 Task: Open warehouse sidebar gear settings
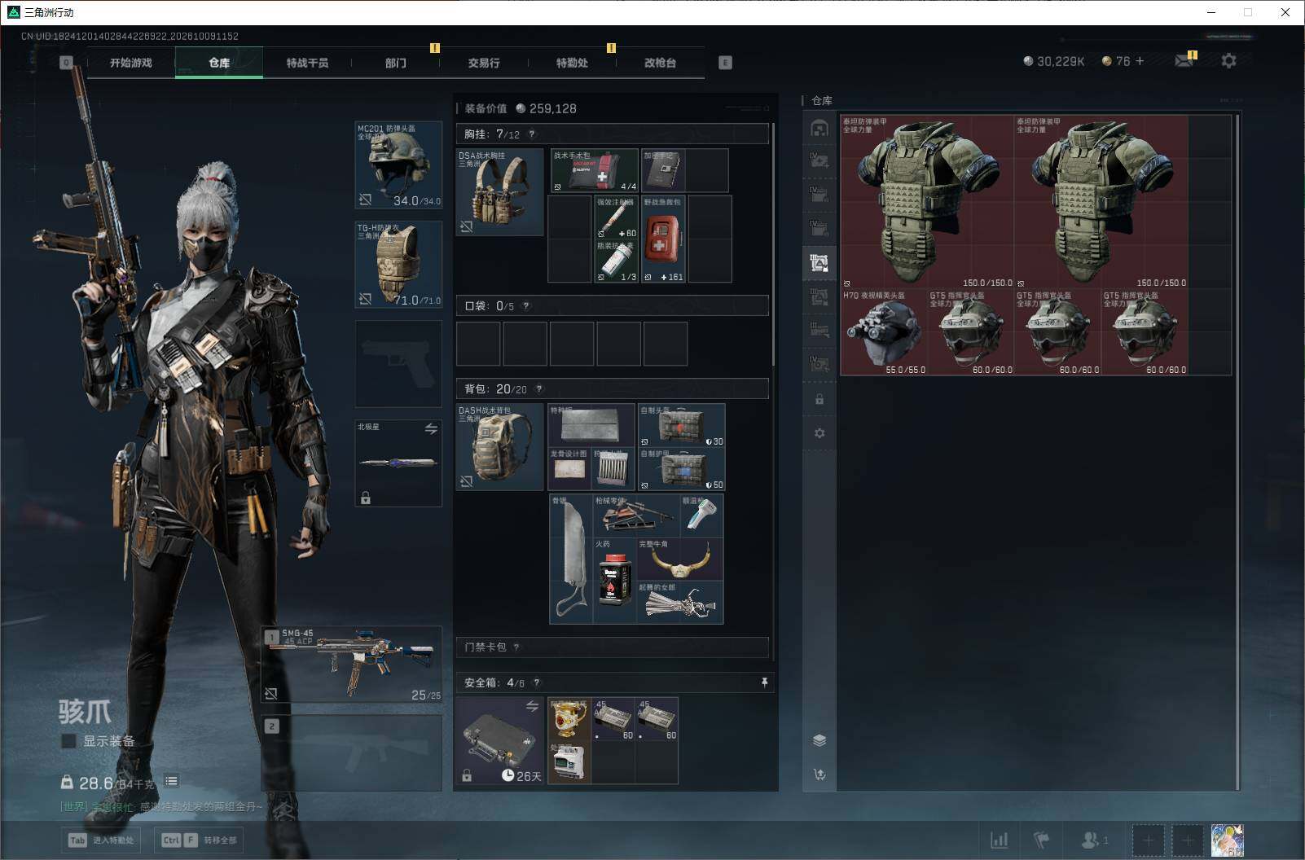coord(819,433)
